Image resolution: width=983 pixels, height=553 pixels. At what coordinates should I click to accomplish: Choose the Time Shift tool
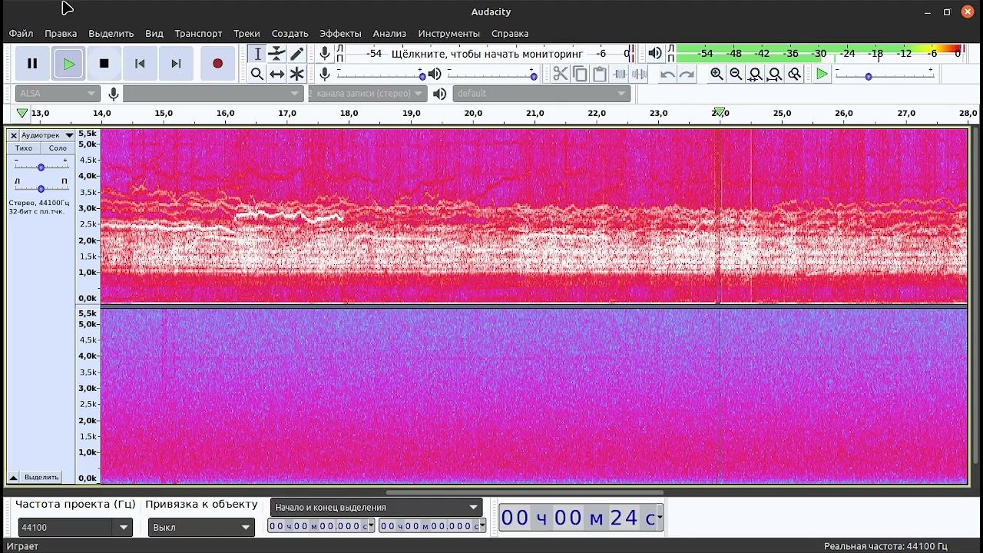point(276,75)
